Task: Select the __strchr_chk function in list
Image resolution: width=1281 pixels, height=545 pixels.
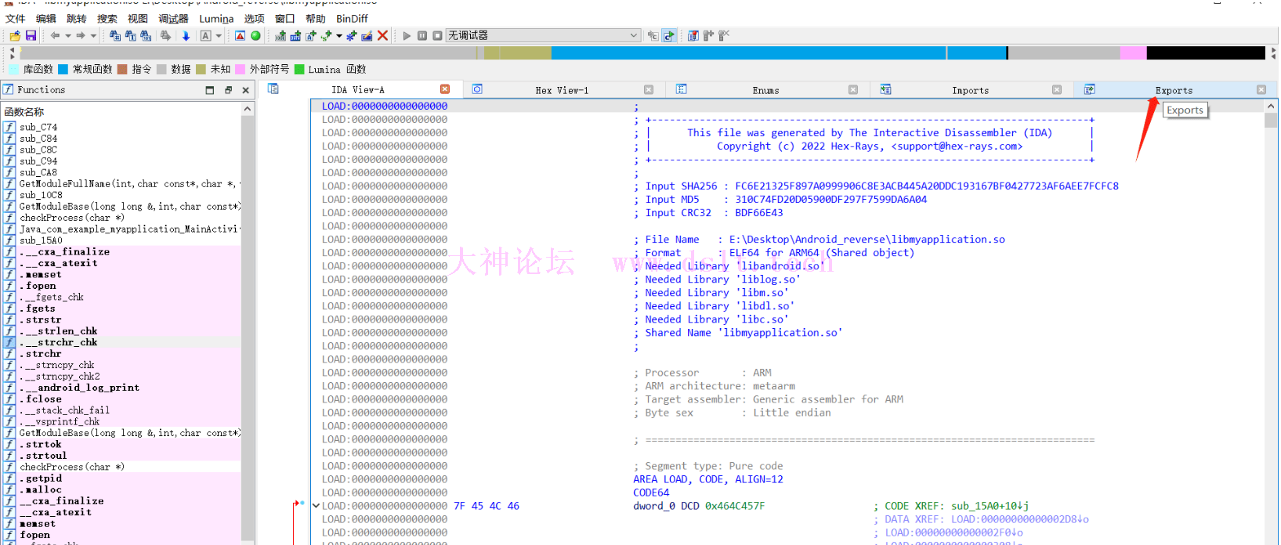Action: (67, 343)
